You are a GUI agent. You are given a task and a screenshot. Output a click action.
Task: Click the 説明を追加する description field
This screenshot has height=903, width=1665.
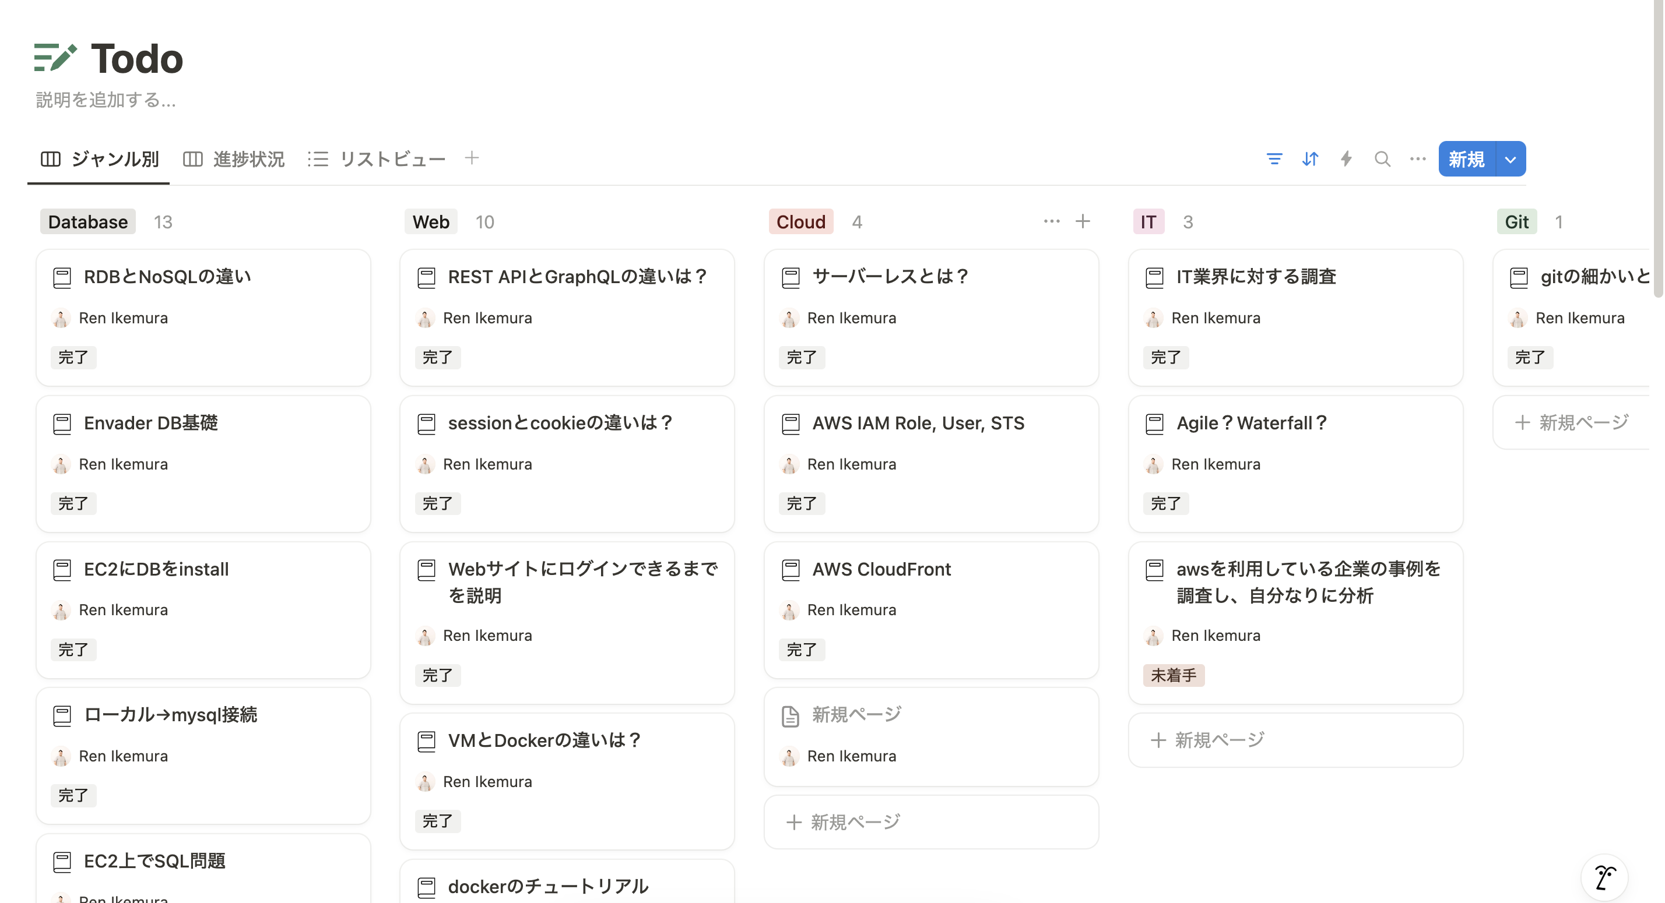(x=106, y=100)
